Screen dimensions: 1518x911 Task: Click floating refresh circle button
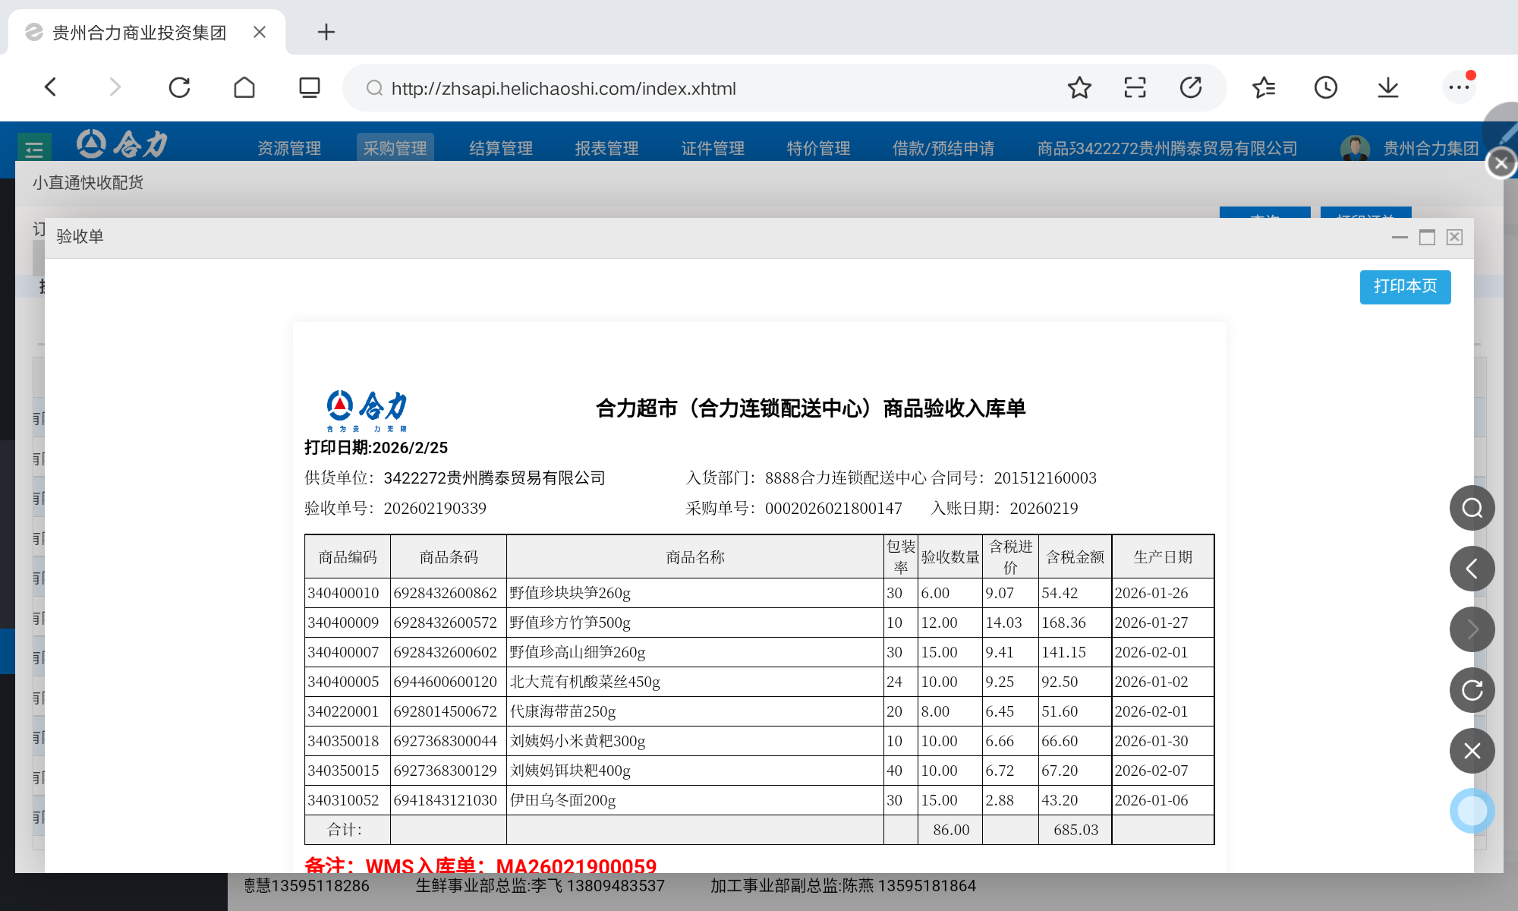coord(1472,690)
